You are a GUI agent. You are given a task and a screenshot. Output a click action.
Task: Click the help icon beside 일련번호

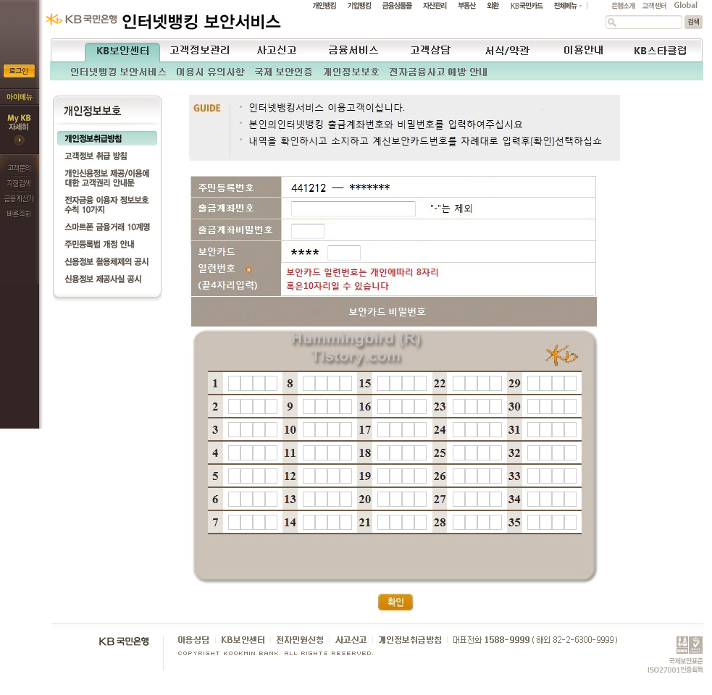(248, 269)
